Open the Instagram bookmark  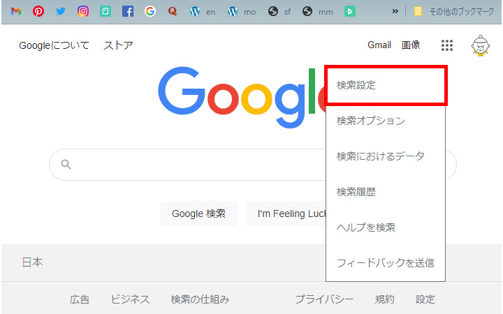82,12
